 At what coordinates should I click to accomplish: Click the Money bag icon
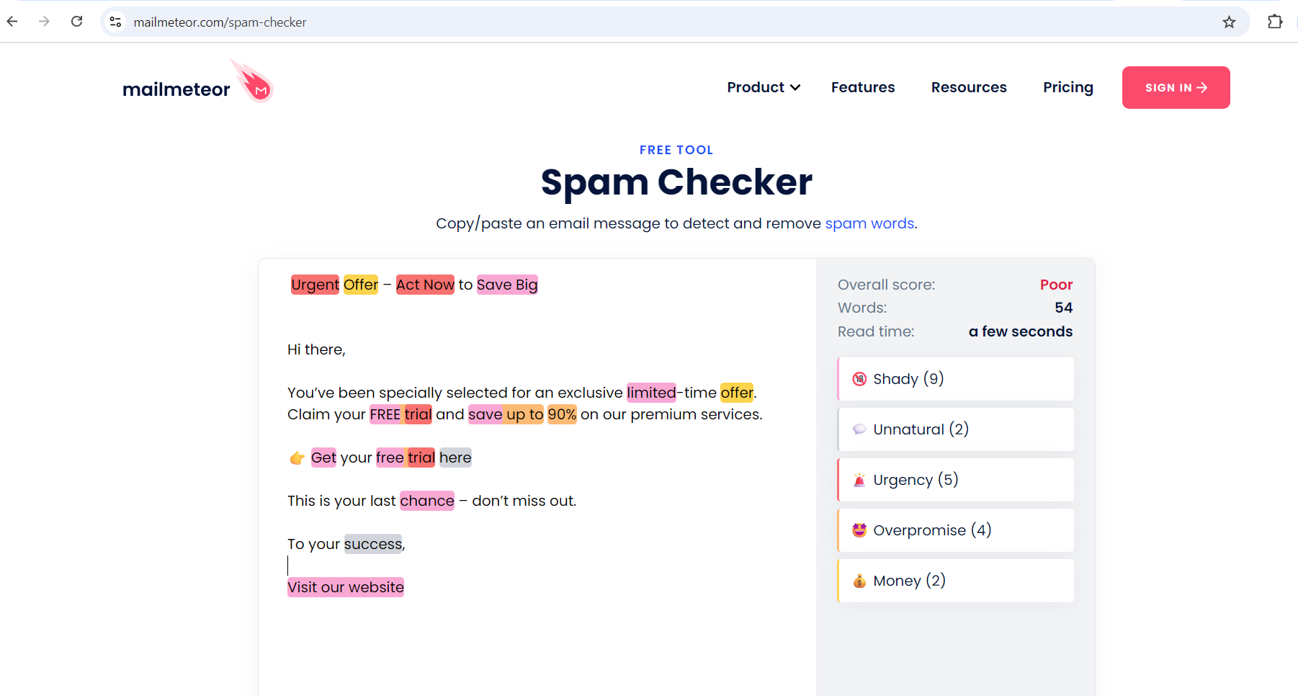(859, 581)
